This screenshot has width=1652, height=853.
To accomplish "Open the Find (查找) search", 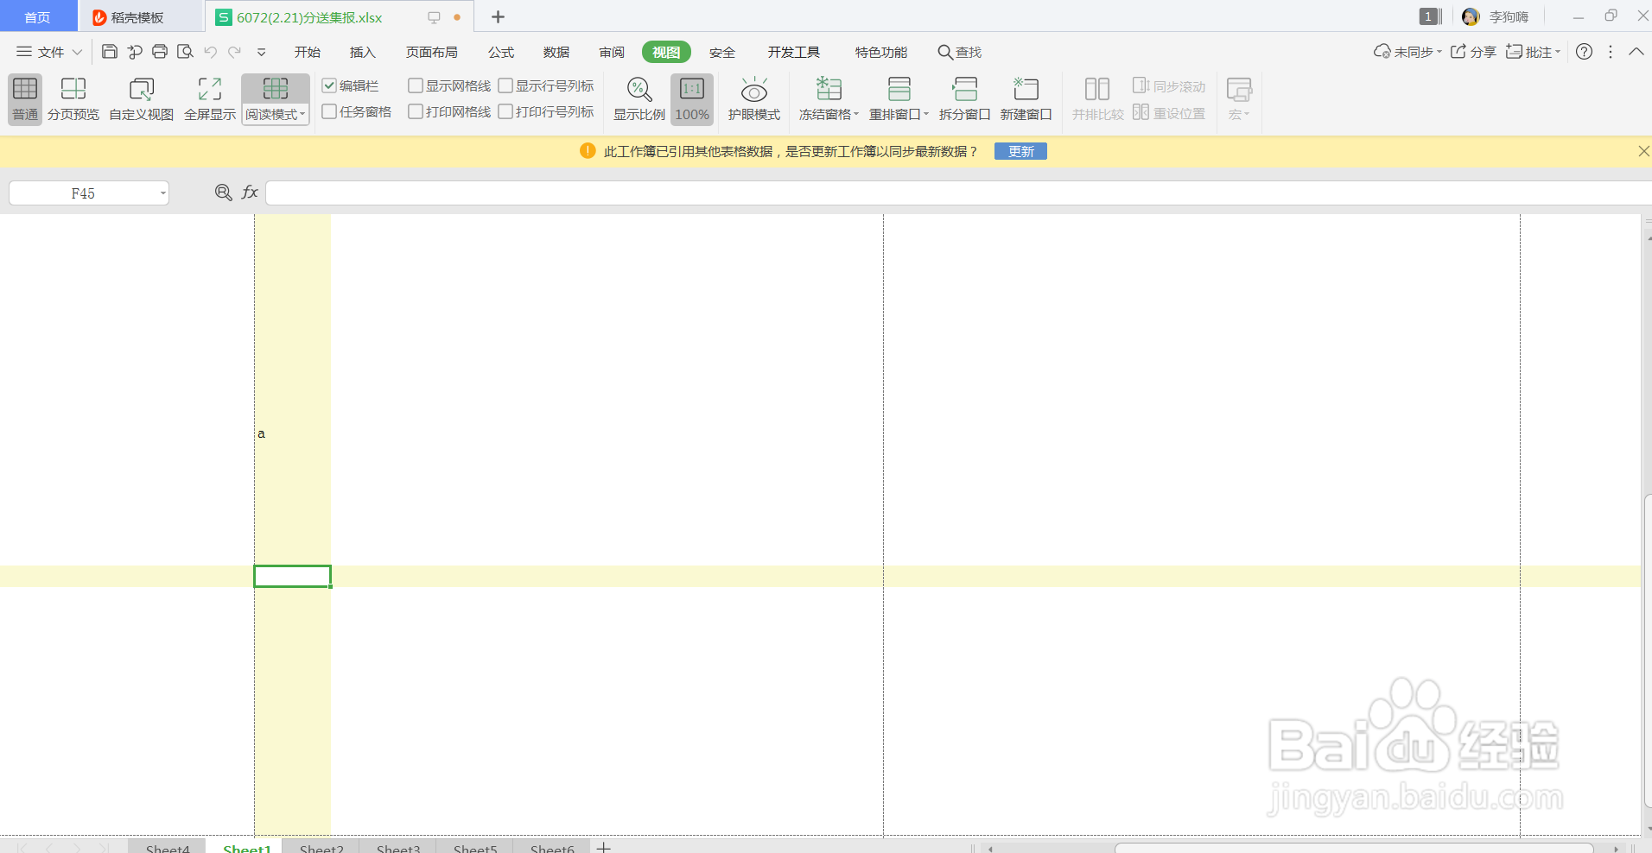I will click(960, 52).
